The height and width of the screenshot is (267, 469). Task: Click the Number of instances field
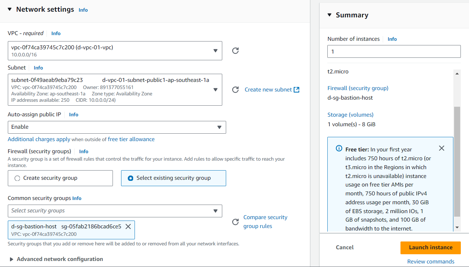394,51
